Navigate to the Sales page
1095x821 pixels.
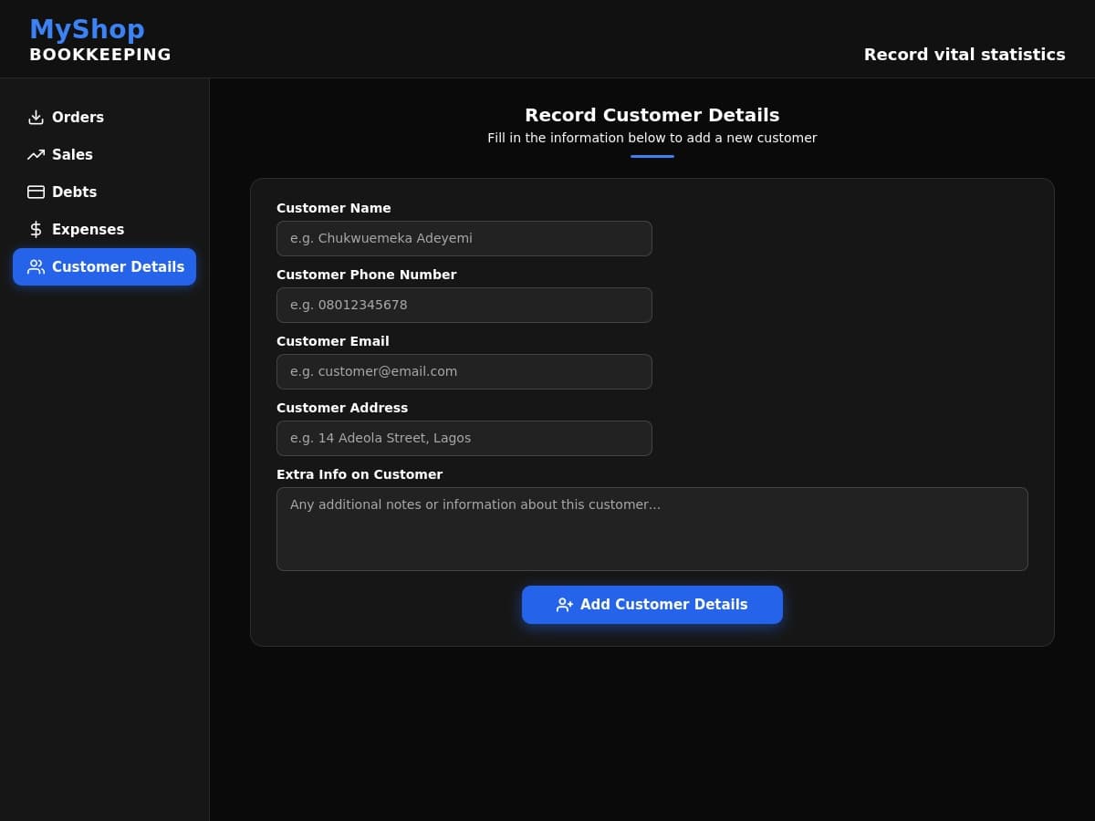(x=72, y=154)
